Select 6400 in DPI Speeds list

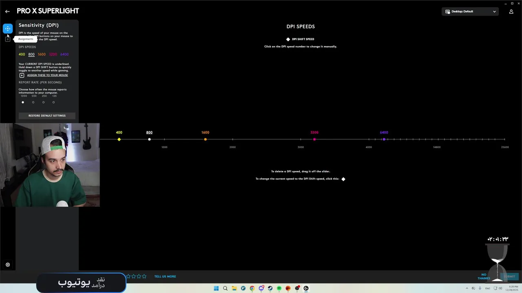[64, 54]
